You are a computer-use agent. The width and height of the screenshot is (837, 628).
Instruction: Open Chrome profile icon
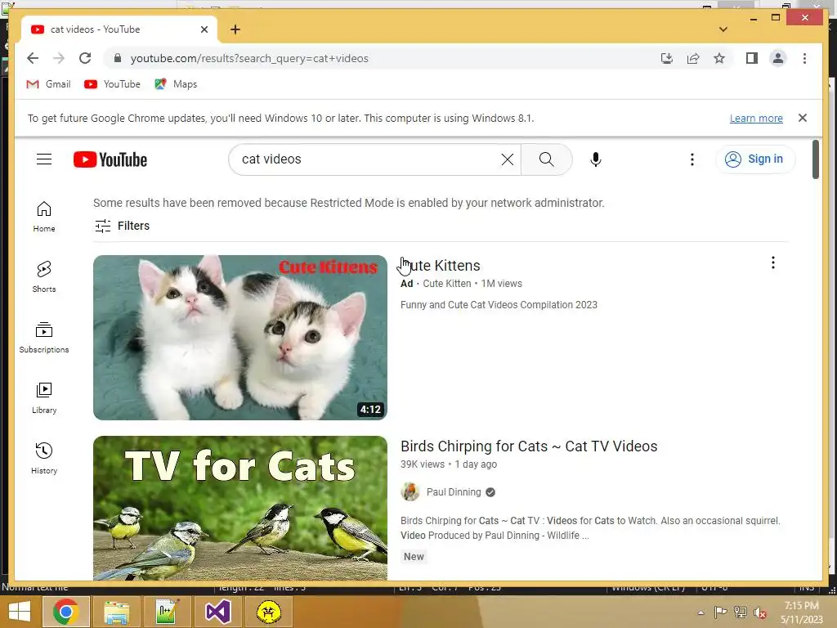[x=778, y=58]
